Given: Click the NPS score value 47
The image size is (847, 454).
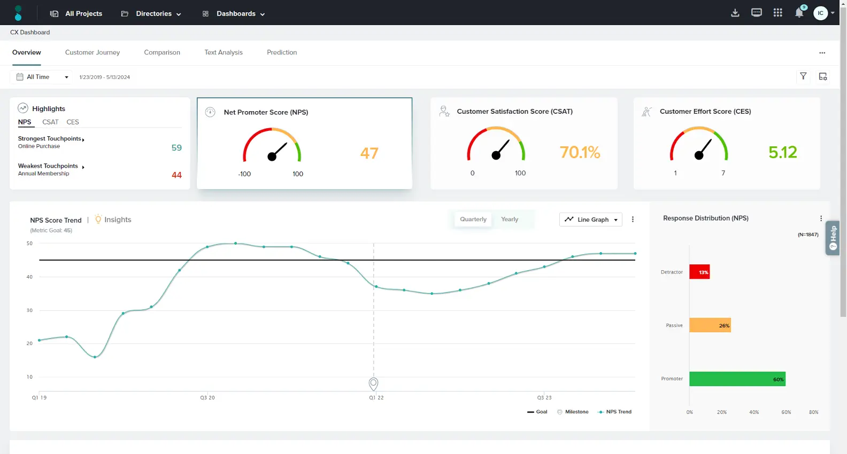Looking at the screenshot, I should tap(369, 153).
